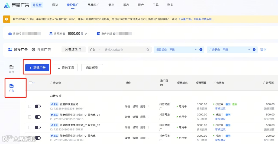The width and height of the screenshot is (278, 144).
Task: Click the orange notice warning icon
Action: pyautogui.click(x=7, y=19)
